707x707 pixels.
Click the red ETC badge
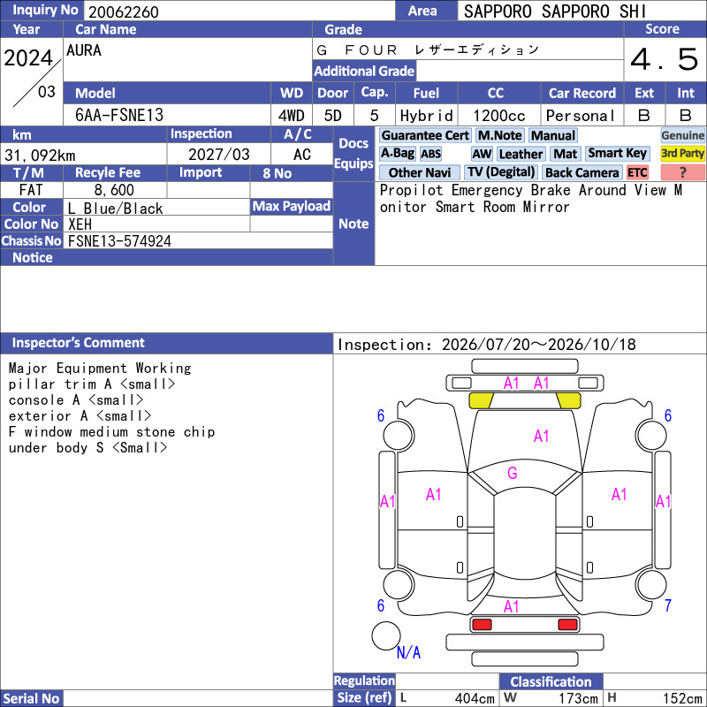pyautogui.click(x=637, y=172)
